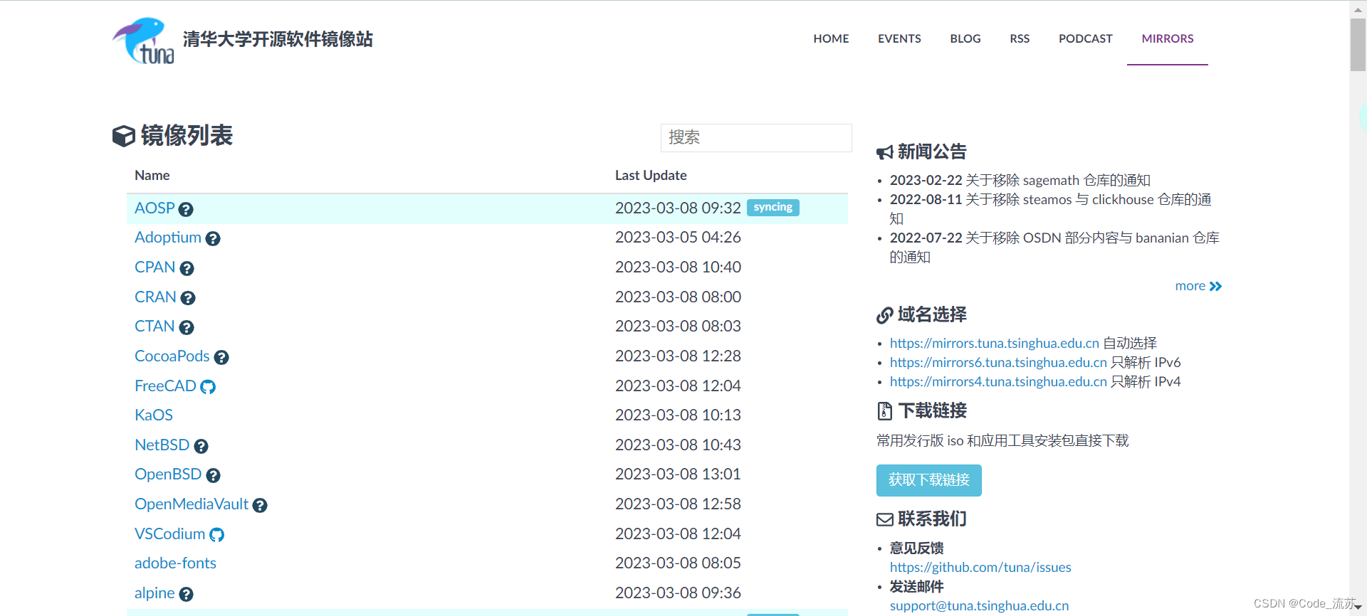Open the EVENTS page

tap(899, 38)
